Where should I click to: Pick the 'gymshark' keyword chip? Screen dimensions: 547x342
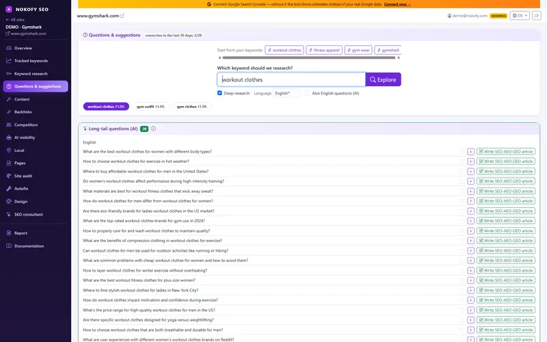(x=388, y=50)
